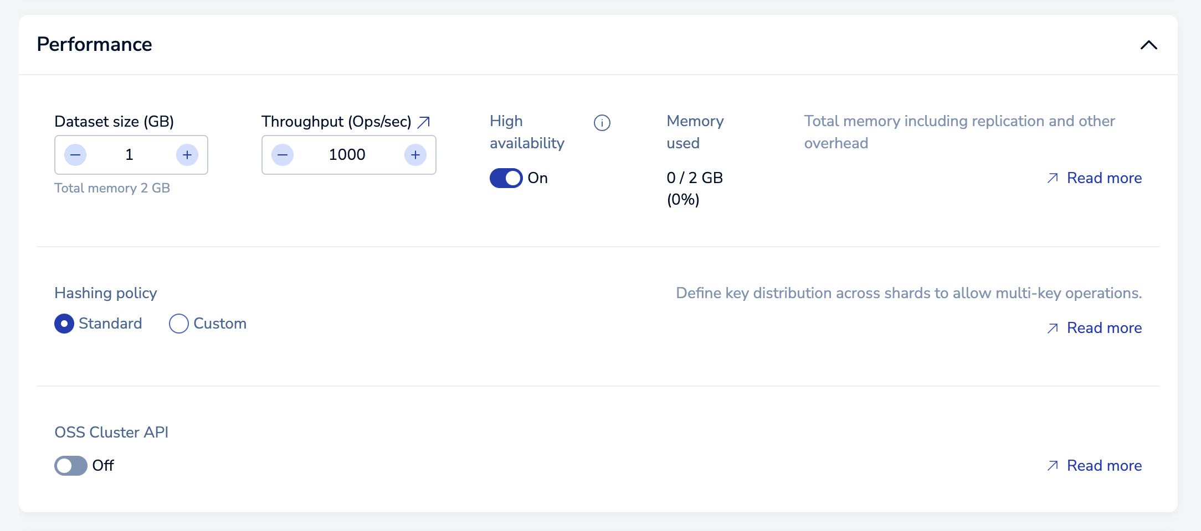This screenshot has height=531, width=1201.
Task: Turn off the High availability toggle
Action: pyautogui.click(x=506, y=178)
